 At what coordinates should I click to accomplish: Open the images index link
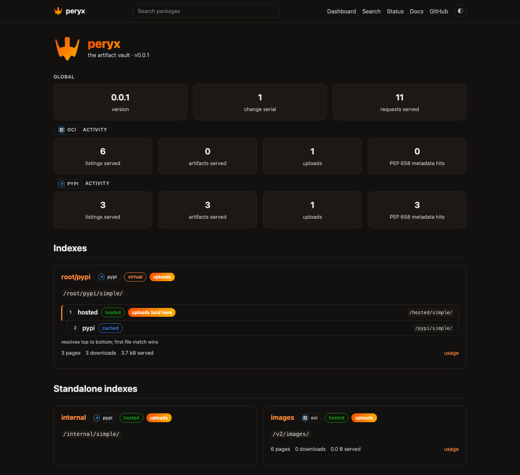coord(282,418)
